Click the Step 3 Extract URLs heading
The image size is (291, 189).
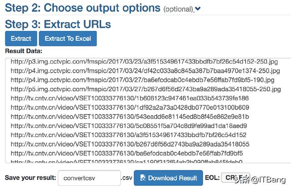pos(58,24)
